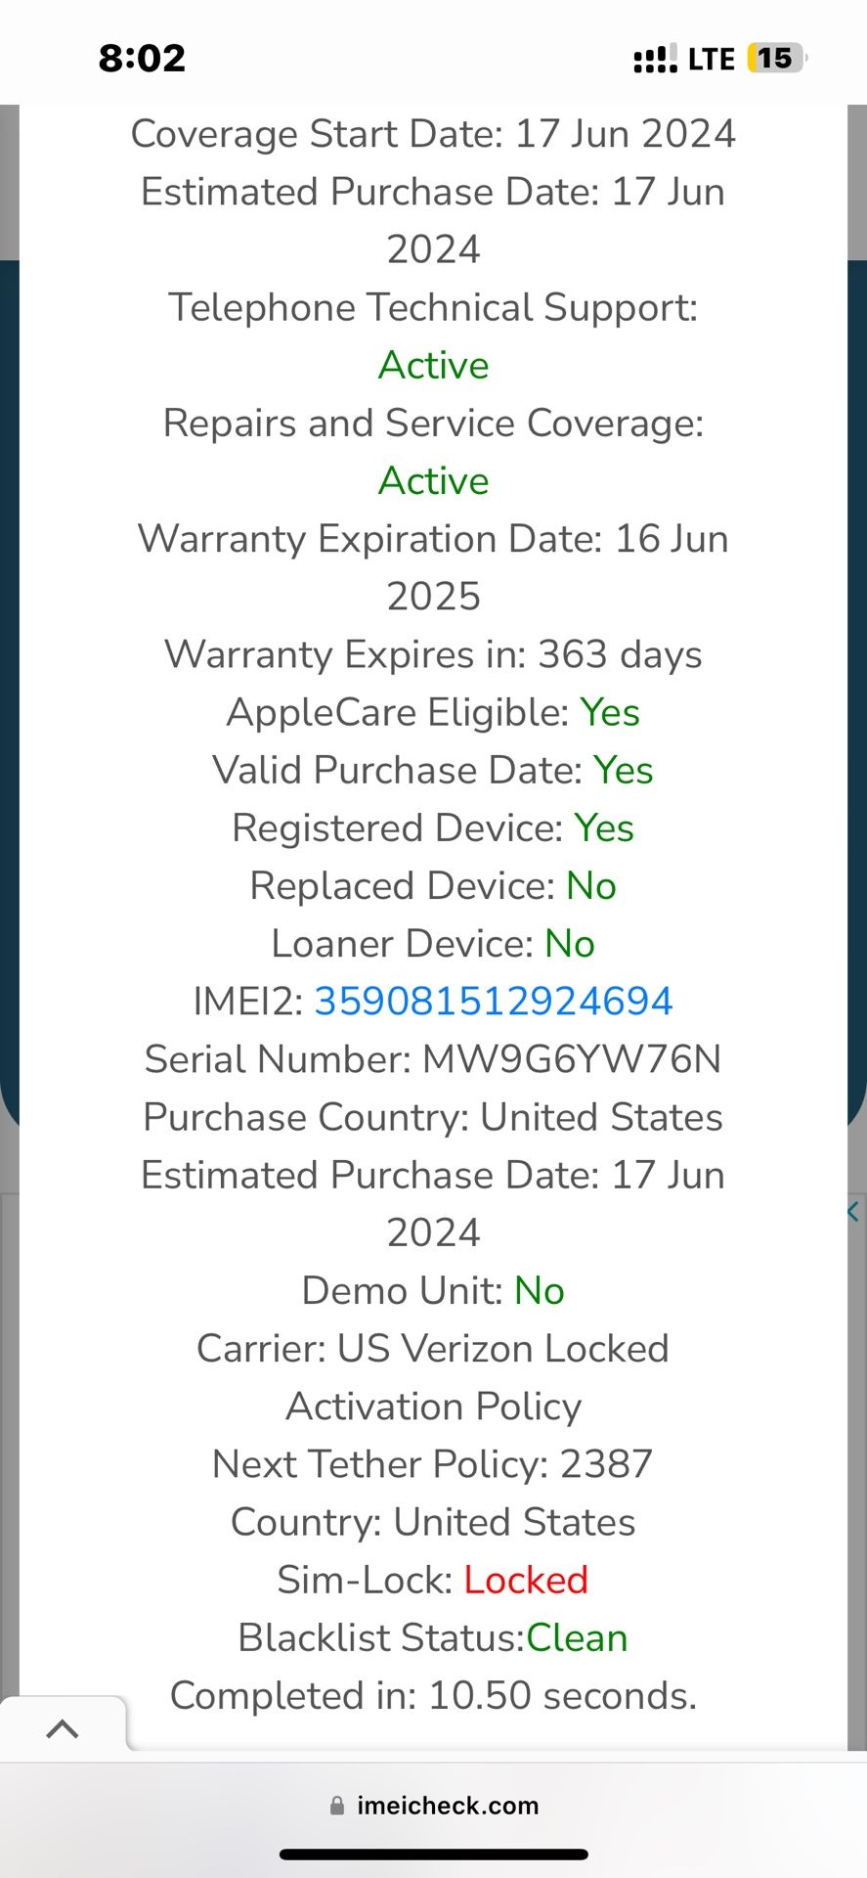Tap the Warranty Expiration Date line
The height and width of the screenshot is (1878, 867).
tap(433, 539)
